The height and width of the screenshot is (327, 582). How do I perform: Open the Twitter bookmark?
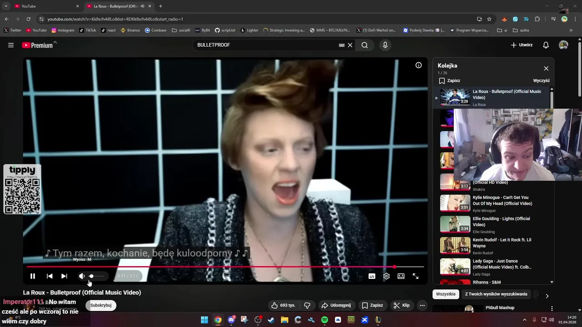[13, 30]
